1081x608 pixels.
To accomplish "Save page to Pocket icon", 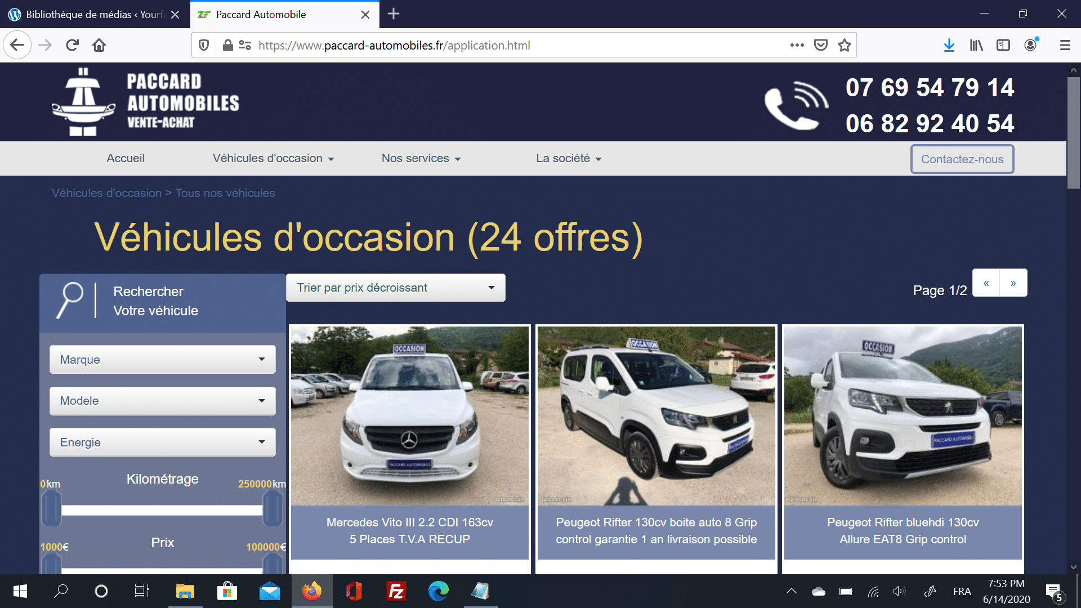I will [820, 45].
